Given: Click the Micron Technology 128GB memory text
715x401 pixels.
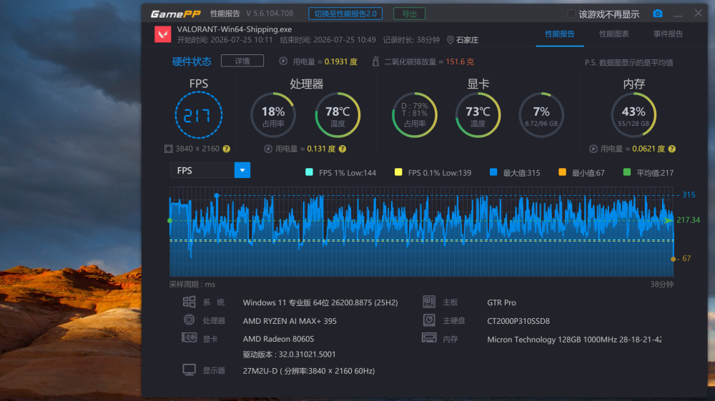Looking at the screenshot, I should pos(574,340).
